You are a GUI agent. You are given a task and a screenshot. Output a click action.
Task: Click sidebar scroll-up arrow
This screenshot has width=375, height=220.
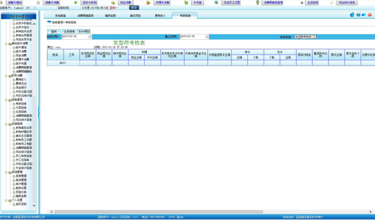pos(34,24)
